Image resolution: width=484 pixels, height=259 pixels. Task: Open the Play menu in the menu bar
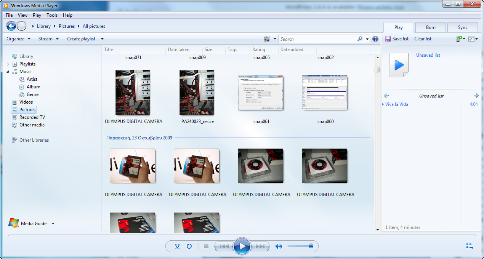(37, 15)
